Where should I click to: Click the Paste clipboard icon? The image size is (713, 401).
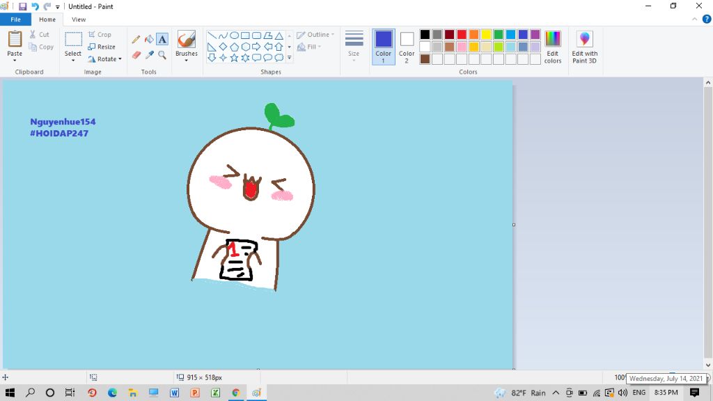tap(15, 39)
